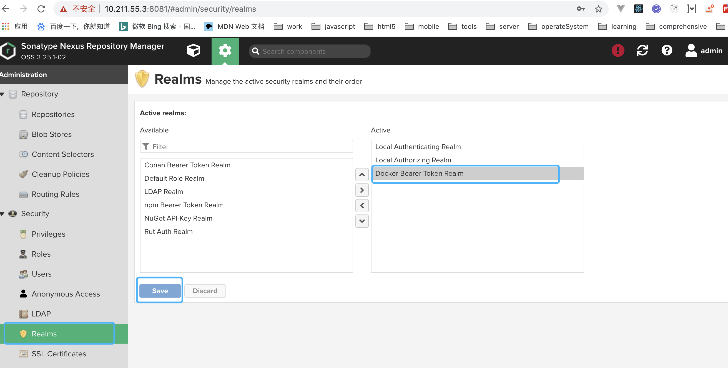Viewport: 728px width, 368px height.
Task: Open the React DevTools extension icon
Action: tap(638, 9)
